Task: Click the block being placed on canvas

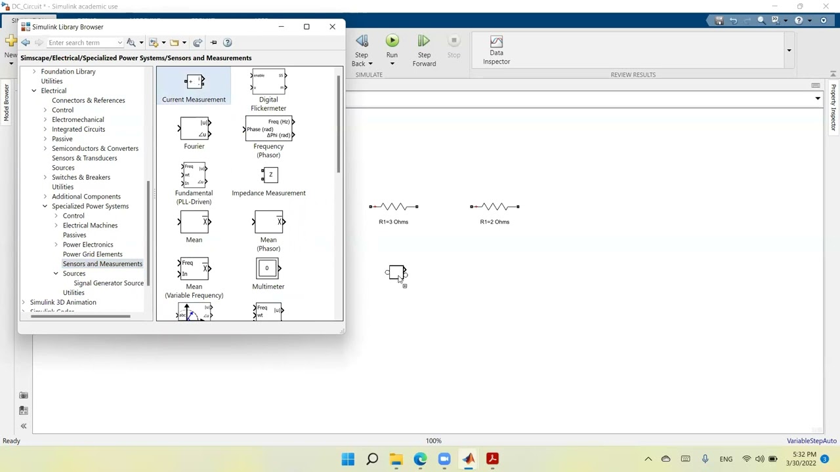Action: coord(396,272)
